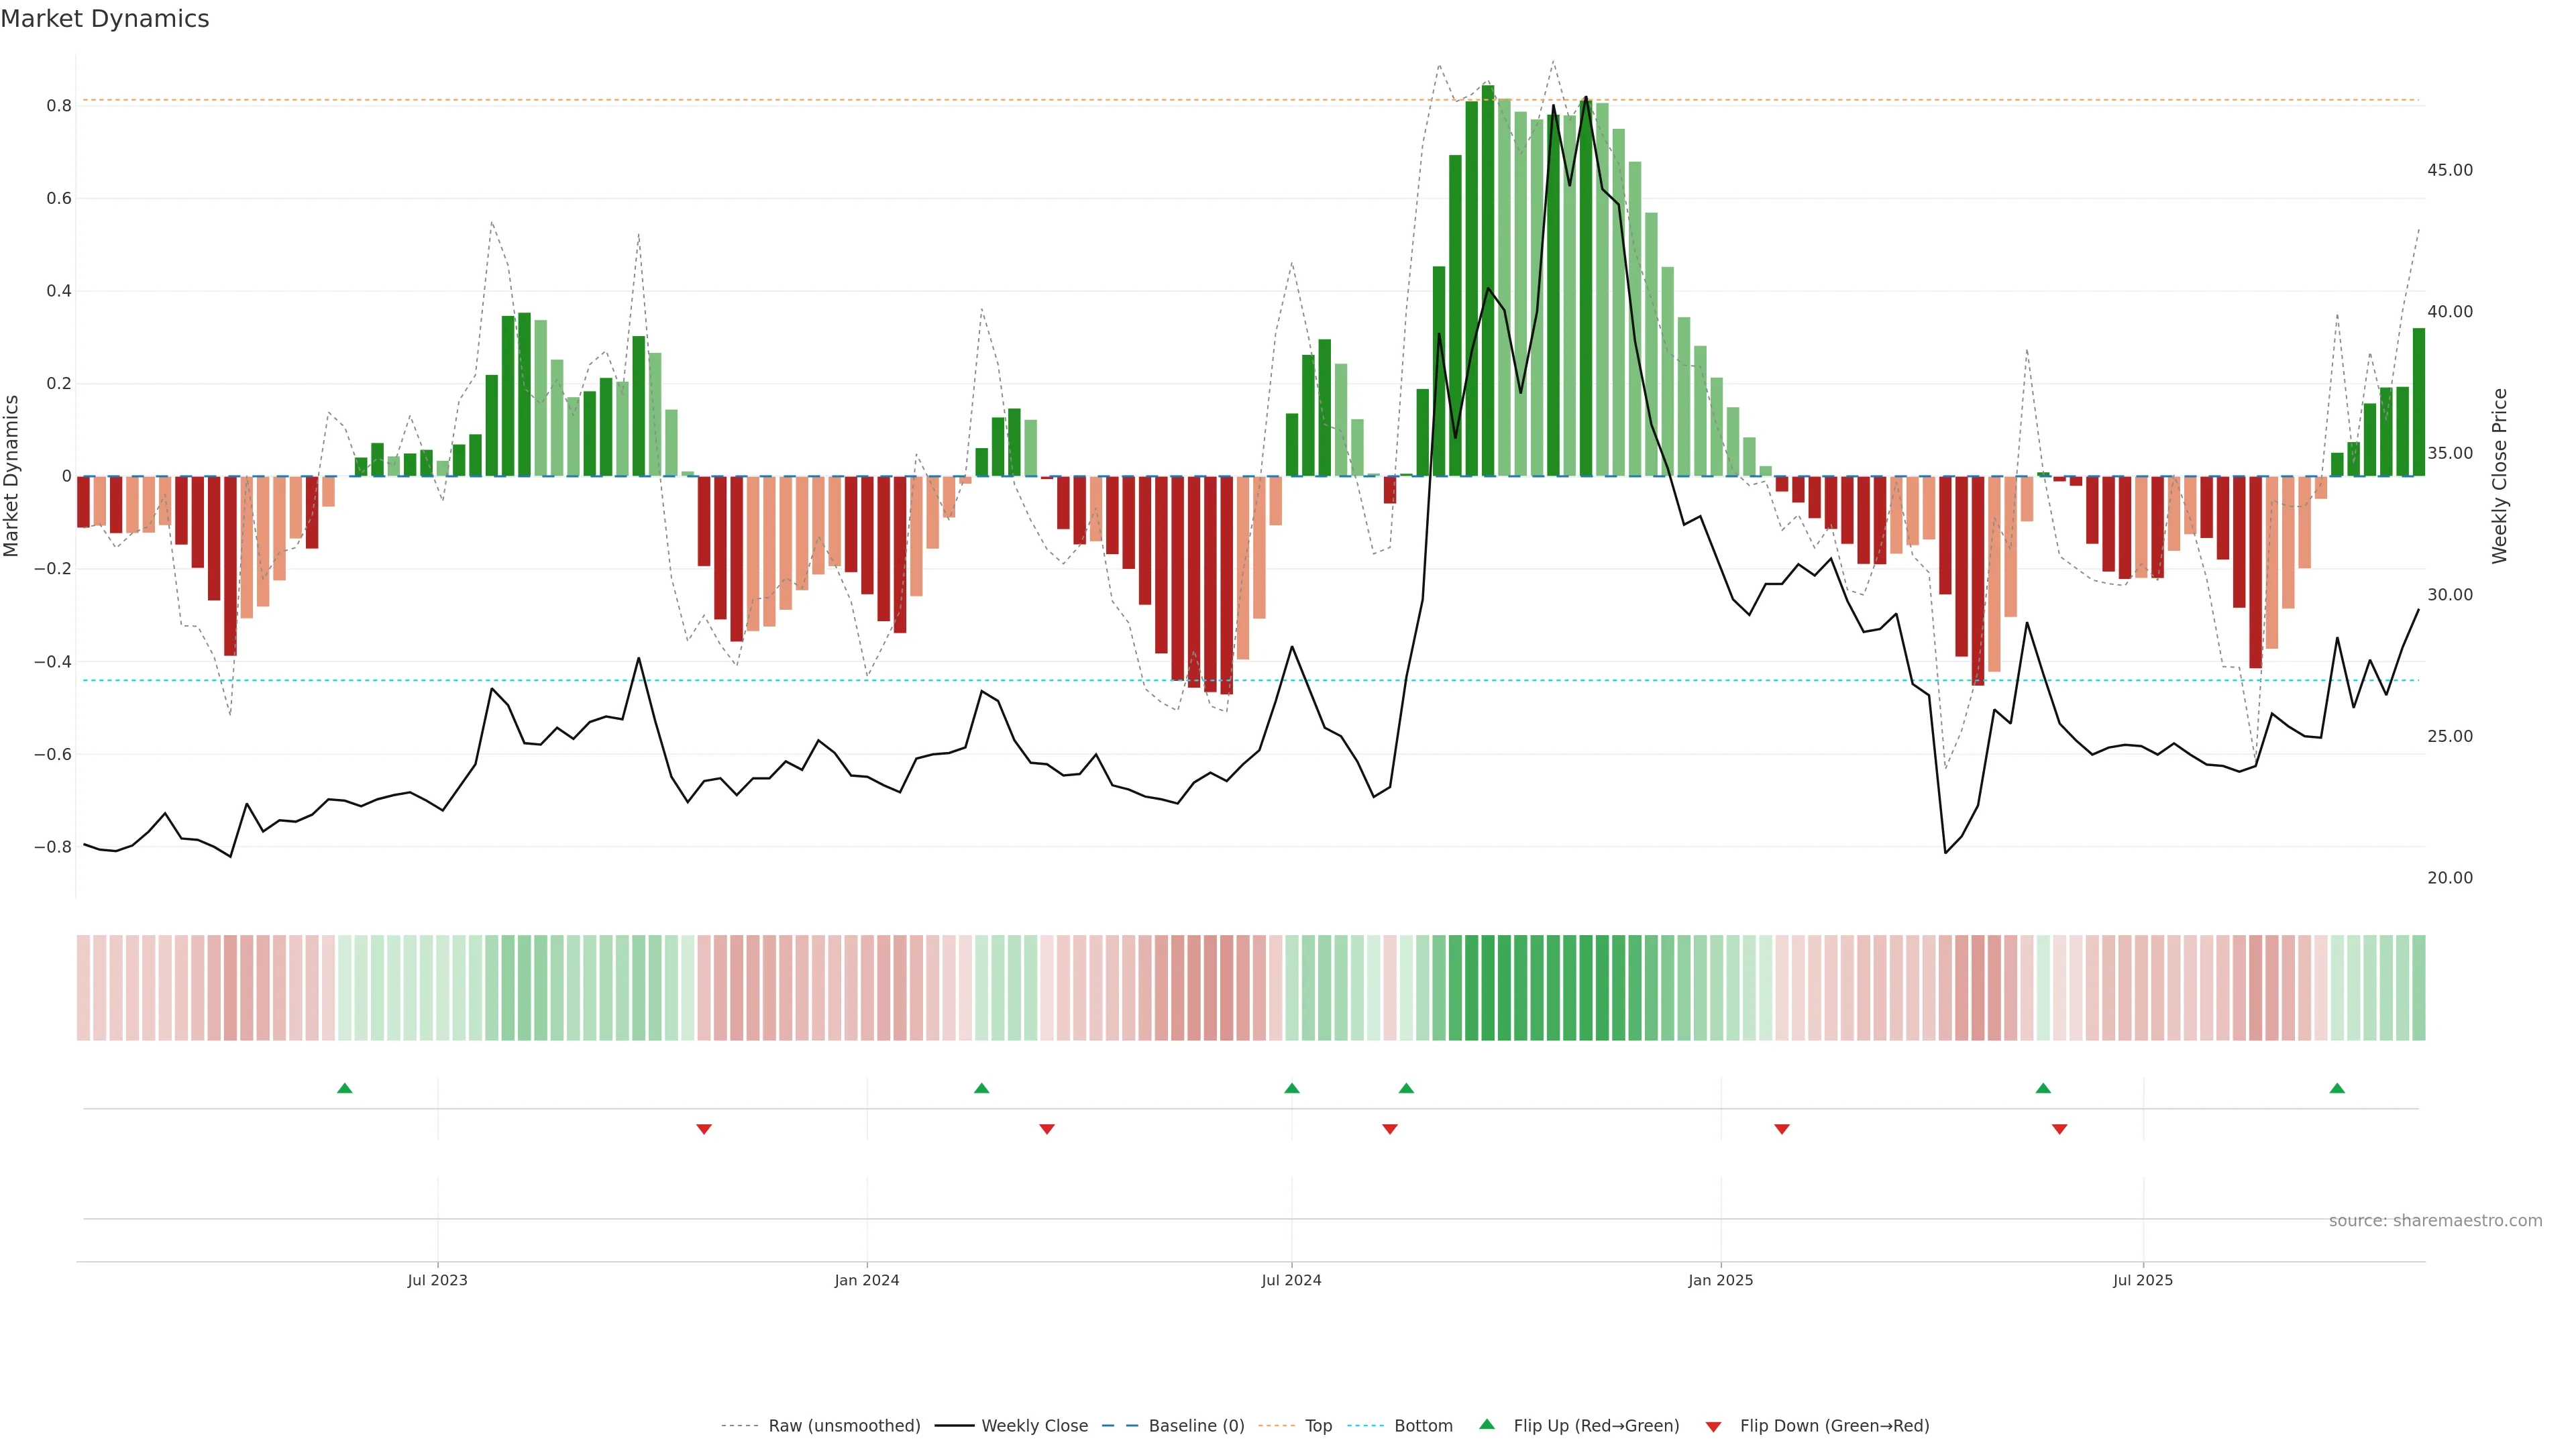2576x1449 pixels.
Task: Click the red flip-down marker before Jul 2025
Action: (2059, 1129)
